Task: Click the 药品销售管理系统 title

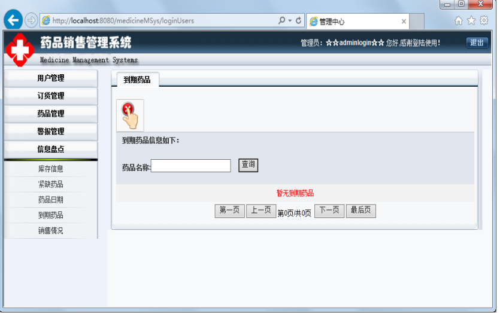Action: pos(86,42)
